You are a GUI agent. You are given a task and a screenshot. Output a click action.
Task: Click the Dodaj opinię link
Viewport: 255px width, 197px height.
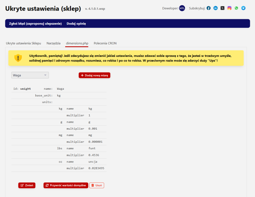coord(76,24)
